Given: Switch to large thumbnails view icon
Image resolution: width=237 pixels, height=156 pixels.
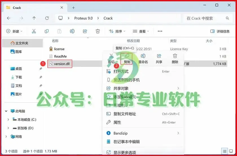Looking at the screenshot, I should pos(231,151).
